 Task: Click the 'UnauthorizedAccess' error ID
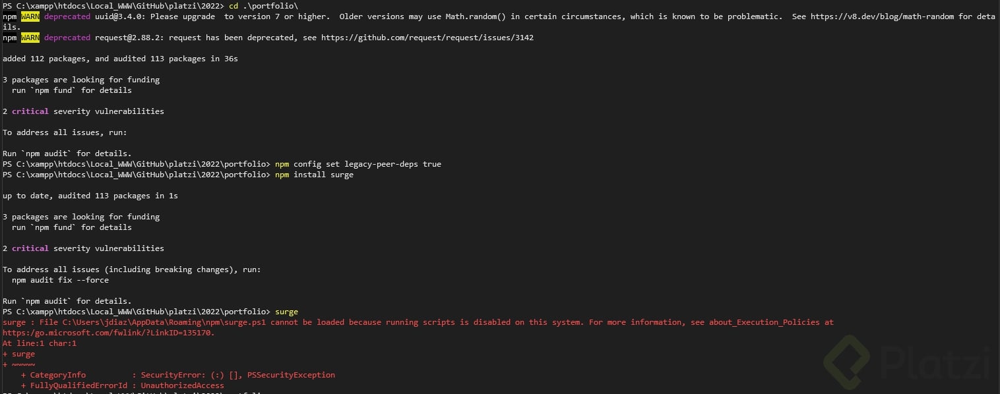click(182, 385)
